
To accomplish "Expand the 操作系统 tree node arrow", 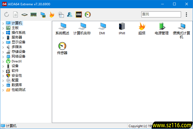I will coord(3,33).
